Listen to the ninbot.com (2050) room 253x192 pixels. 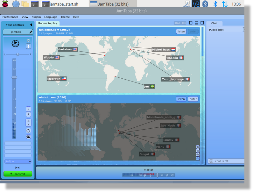(181, 99)
